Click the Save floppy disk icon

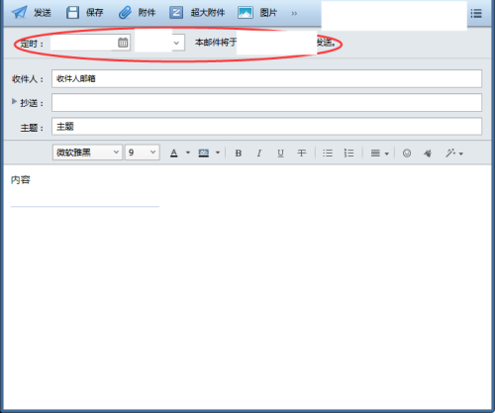[72, 13]
